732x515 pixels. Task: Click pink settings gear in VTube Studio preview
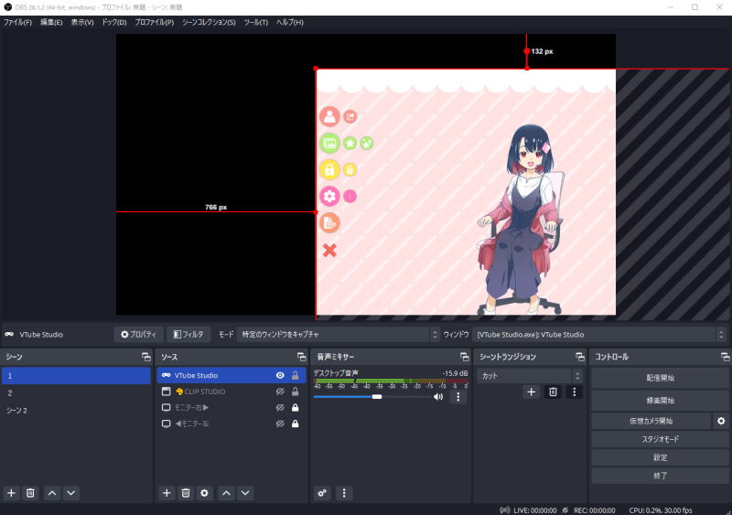[x=329, y=196]
